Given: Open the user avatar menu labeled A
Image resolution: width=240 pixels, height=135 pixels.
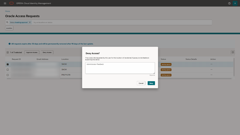Looking at the screenshot, I should point(235,3).
